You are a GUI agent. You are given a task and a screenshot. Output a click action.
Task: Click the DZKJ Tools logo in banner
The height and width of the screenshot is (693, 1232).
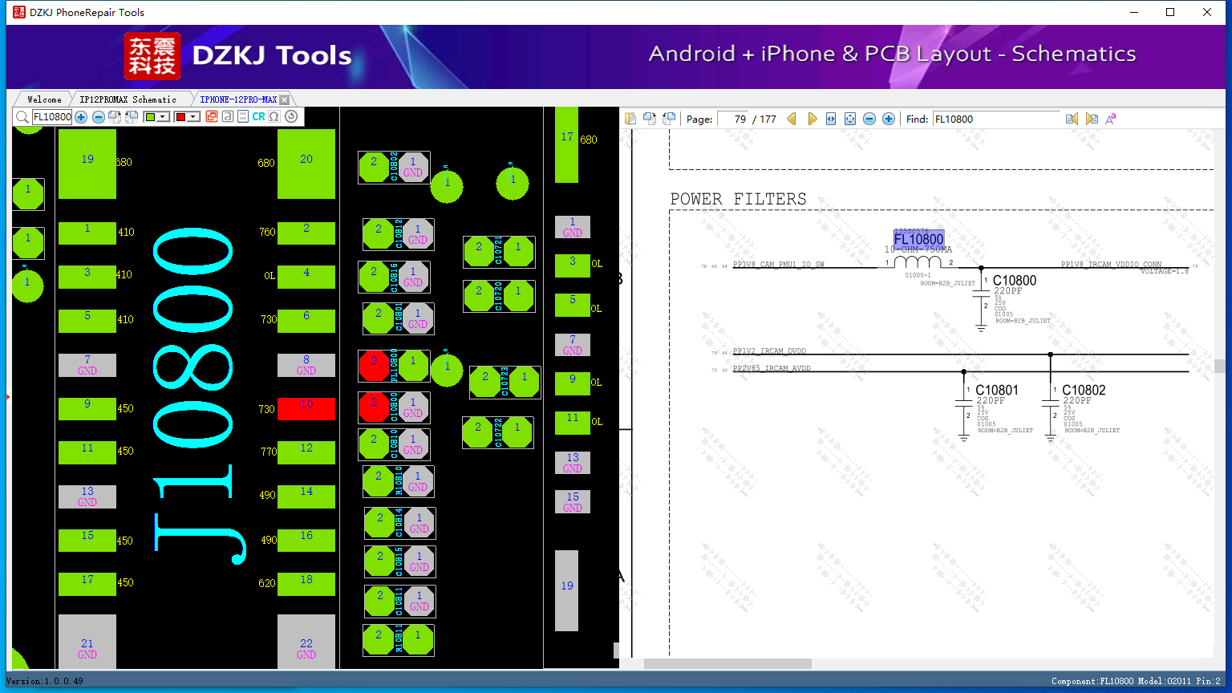pos(238,55)
